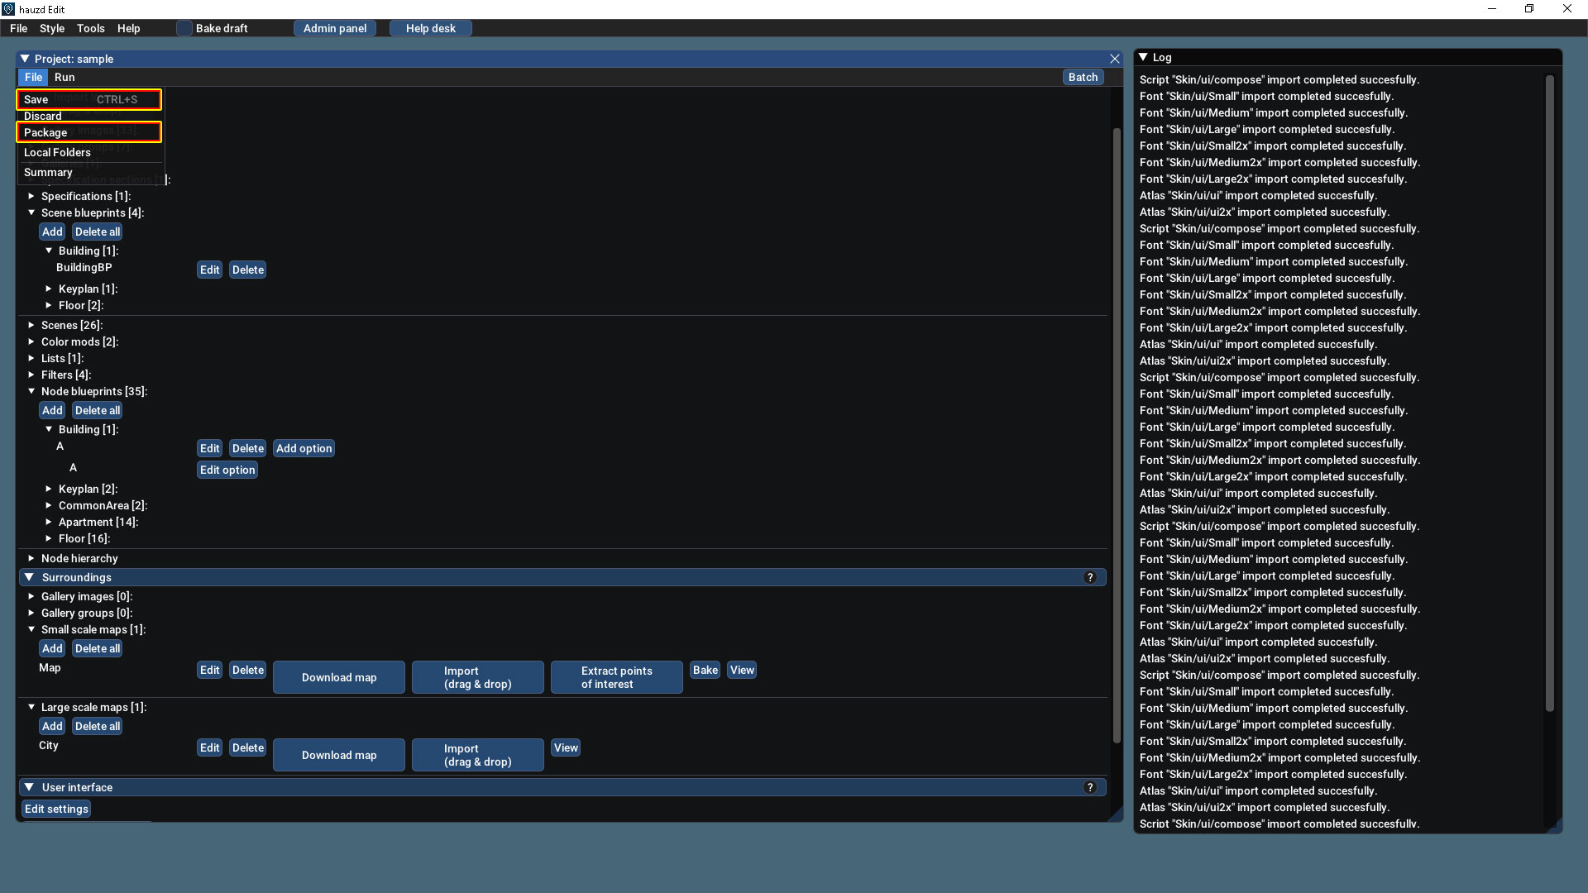
Task: Click the Surroundings help question mark icon
Action: click(x=1090, y=577)
